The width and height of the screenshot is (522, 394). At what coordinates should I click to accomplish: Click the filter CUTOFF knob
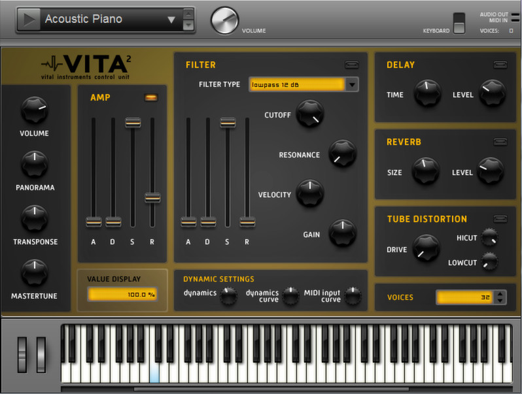(x=310, y=114)
